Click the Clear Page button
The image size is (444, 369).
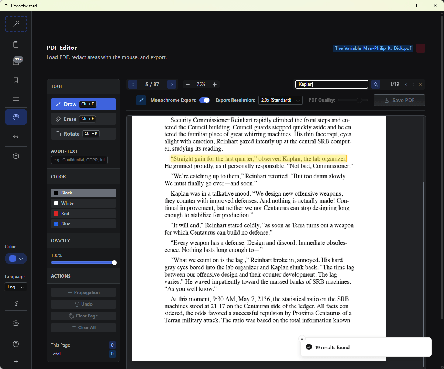[83, 316]
